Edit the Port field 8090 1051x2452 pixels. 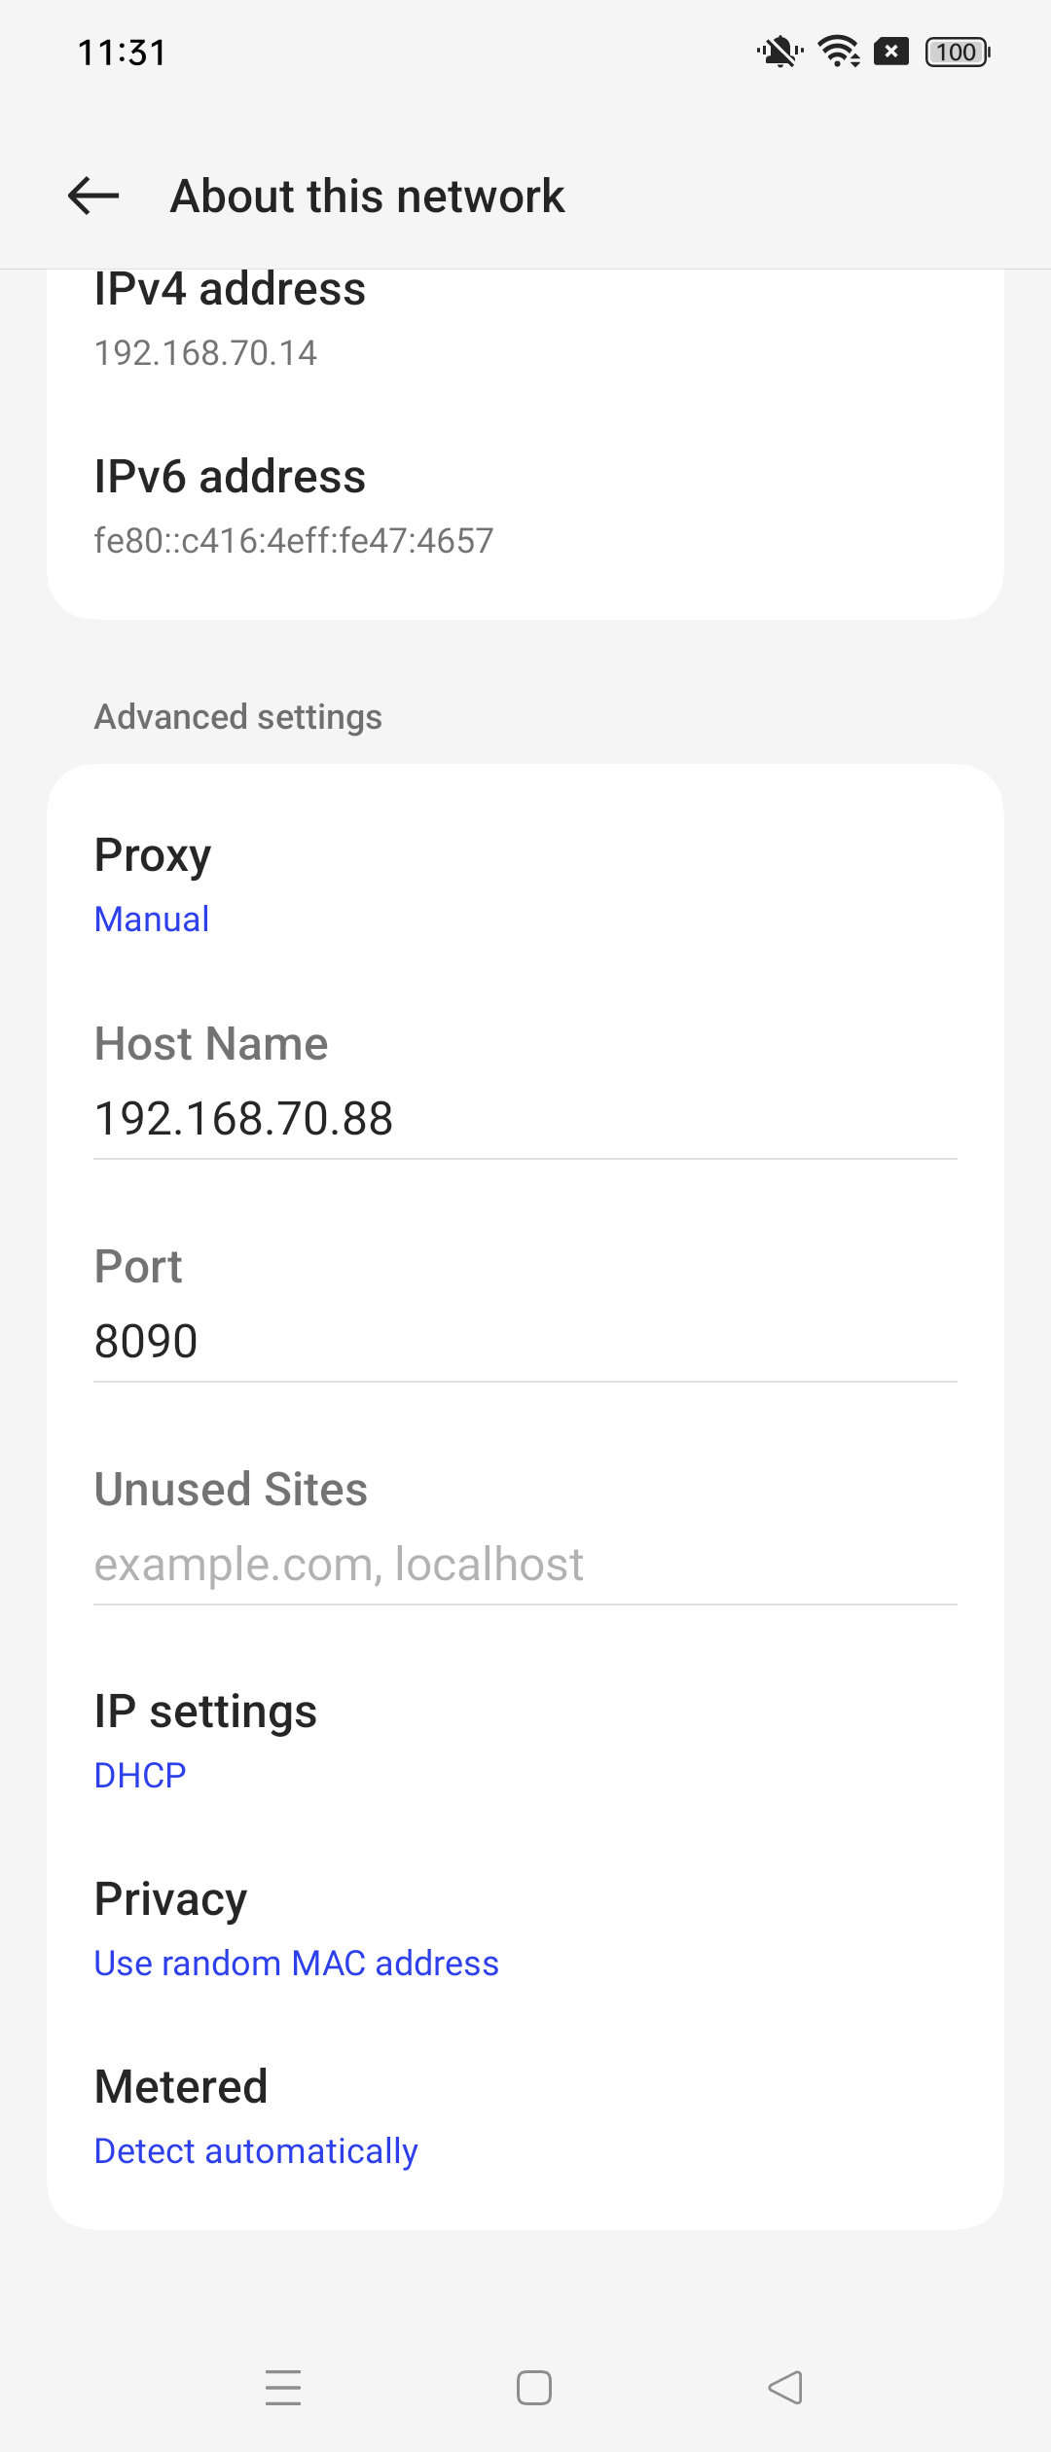(x=525, y=1342)
